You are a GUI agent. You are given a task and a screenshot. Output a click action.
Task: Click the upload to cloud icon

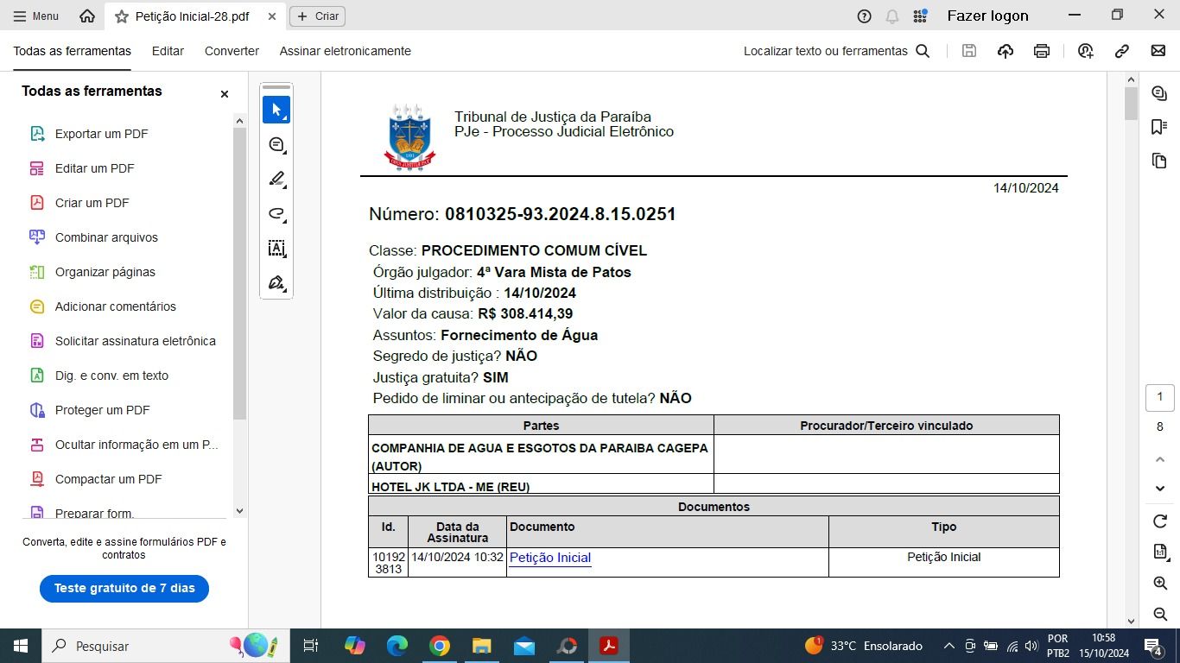(1005, 51)
